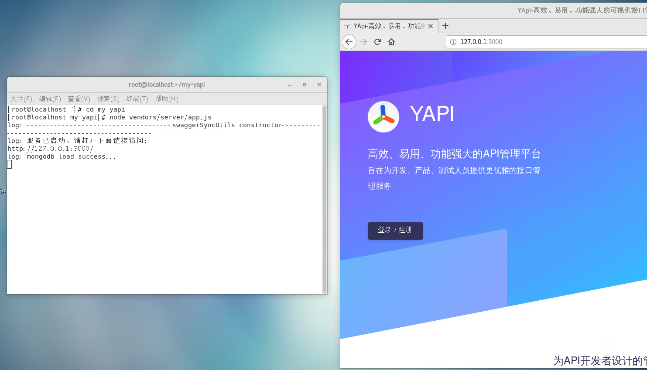Open the 终端(T) terminal menu
This screenshot has height=370, width=647.
coord(137,99)
